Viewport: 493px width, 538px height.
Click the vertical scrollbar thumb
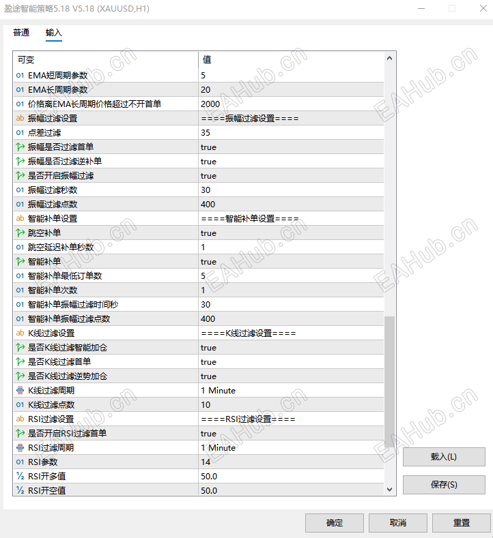click(390, 382)
